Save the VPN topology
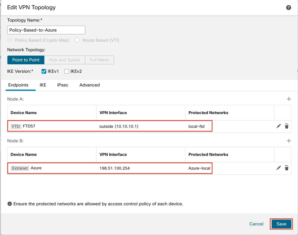 [x=281, y=224]
